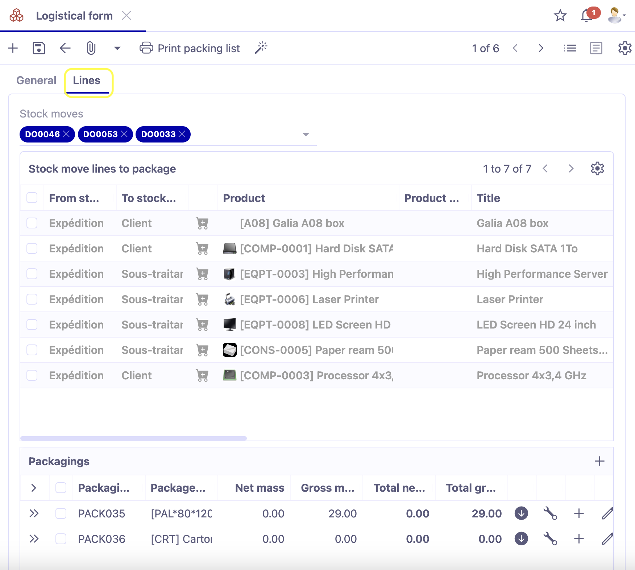Open grid settings gear in Stock move lines
Screen dimensions: 635x570
(x=597, y=168)
